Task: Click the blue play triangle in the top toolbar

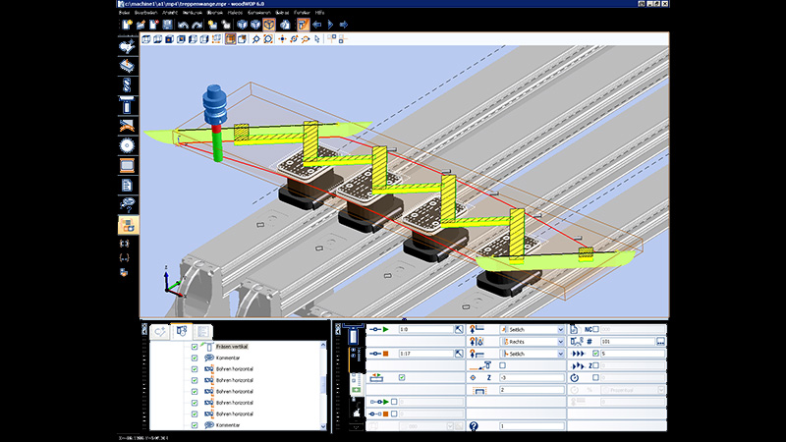Action: (x=330, y=25)
